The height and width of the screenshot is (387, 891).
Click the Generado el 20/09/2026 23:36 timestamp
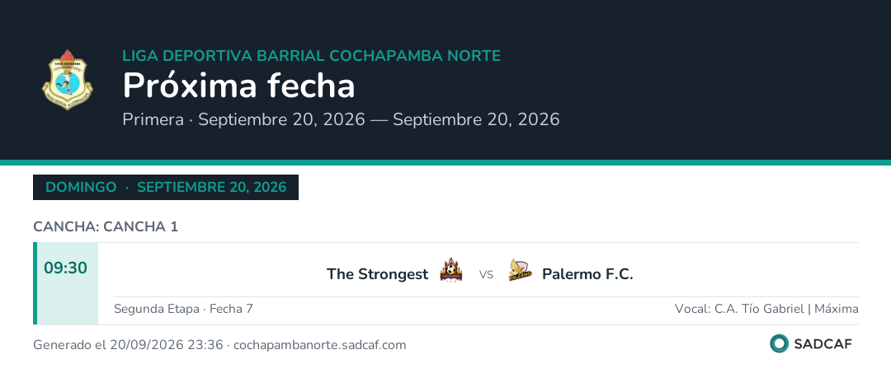click(128, 345)
